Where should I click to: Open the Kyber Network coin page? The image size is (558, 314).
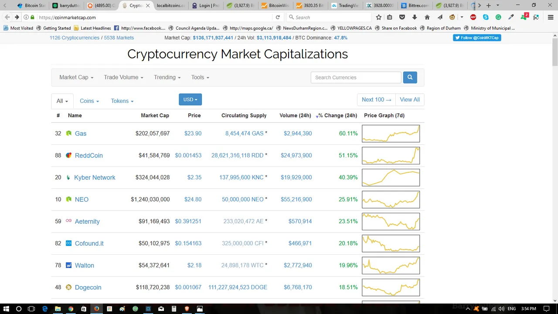click(x=95, y=177)
